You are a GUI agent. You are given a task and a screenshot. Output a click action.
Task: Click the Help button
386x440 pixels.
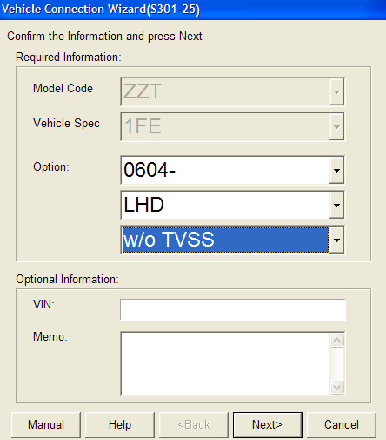tap(120, 425)
